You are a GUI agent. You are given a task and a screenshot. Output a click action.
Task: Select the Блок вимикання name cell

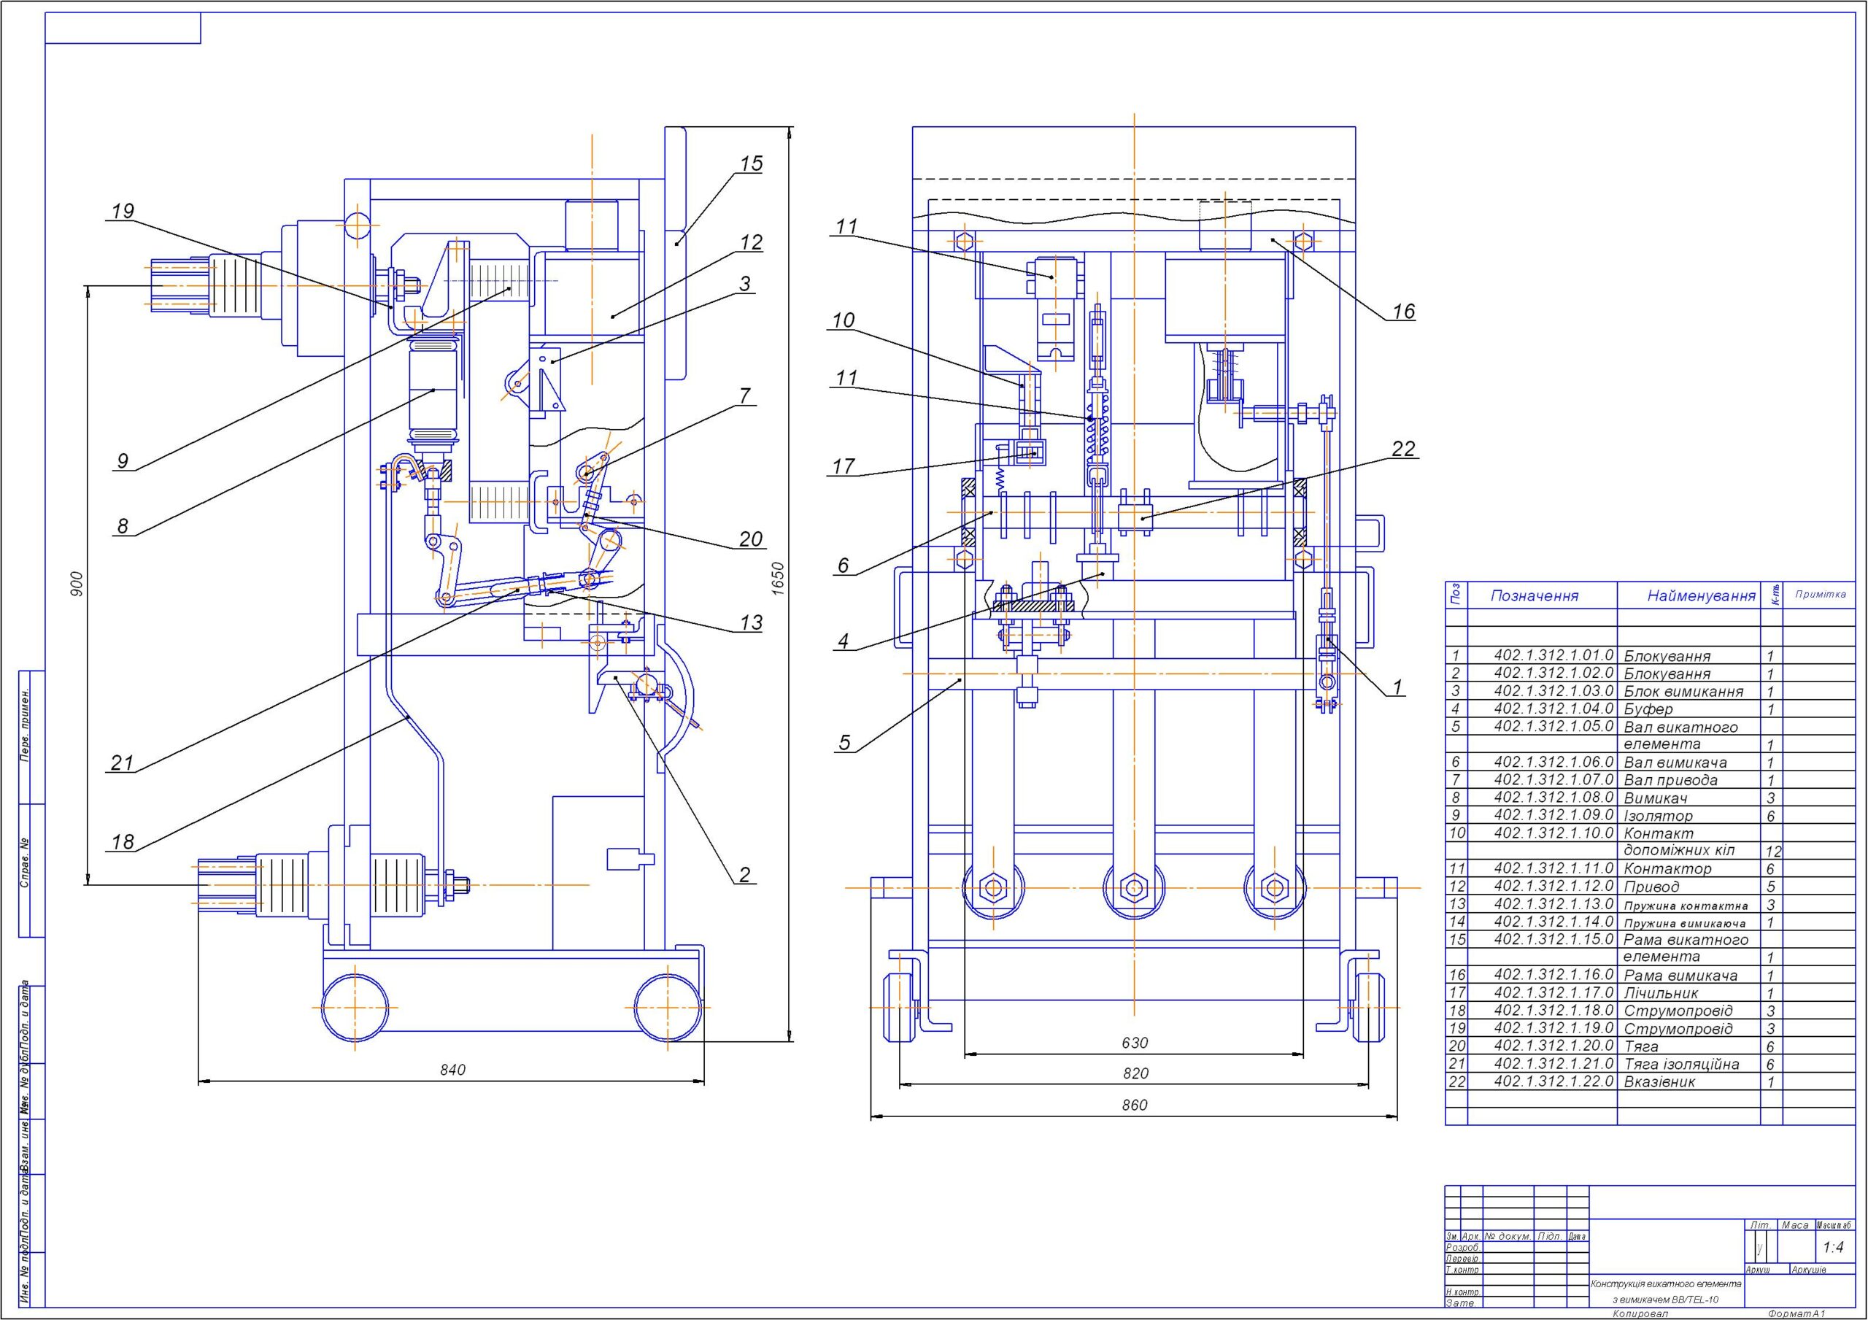click(1683, 691)
